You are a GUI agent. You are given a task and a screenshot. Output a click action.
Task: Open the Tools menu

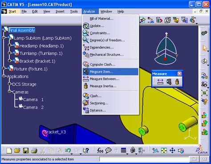click(x=74, y=12)
